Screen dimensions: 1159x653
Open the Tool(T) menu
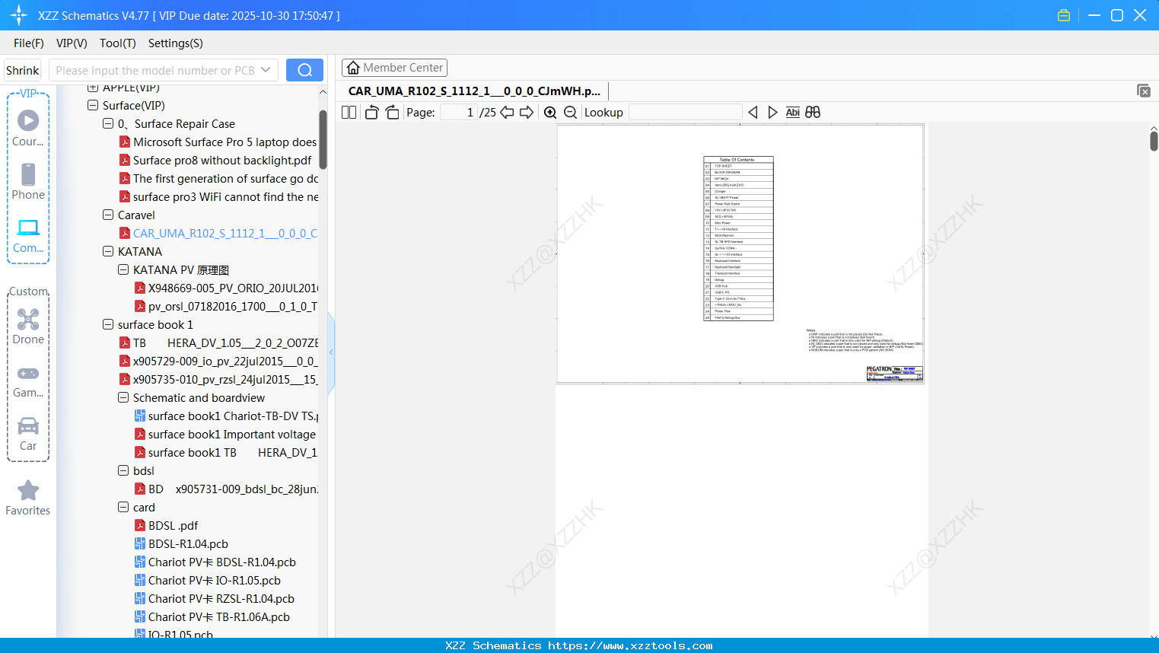[x=118, y=43]
